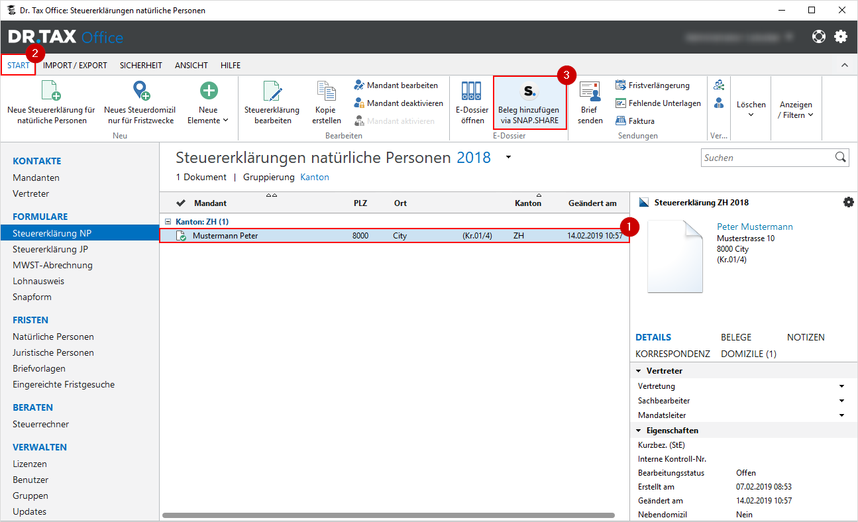Open the Neue Elemente dropdown
Image resolution: width=858 pixels, height=522 pixels.
208,103
